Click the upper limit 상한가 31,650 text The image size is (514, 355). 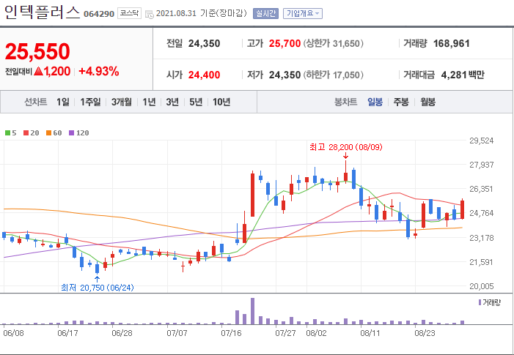click(x=333, y=43)
